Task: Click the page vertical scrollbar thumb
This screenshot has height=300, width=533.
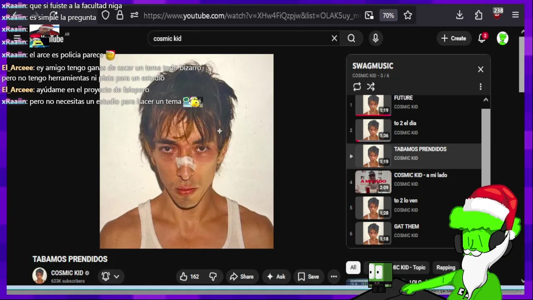Action: point(522,64)
